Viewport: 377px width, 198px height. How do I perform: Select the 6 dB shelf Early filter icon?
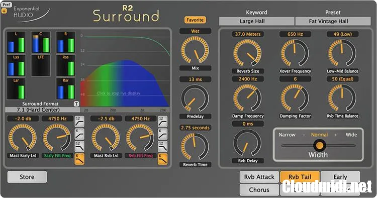[79, 134]
